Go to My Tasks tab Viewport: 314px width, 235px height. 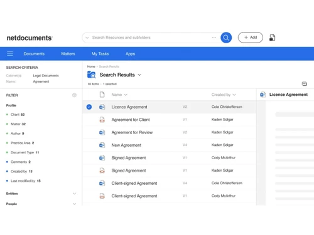(x=100, y=54)
